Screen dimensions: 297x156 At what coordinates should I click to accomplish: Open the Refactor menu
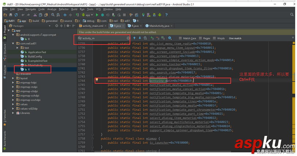[x=63, y=9]
